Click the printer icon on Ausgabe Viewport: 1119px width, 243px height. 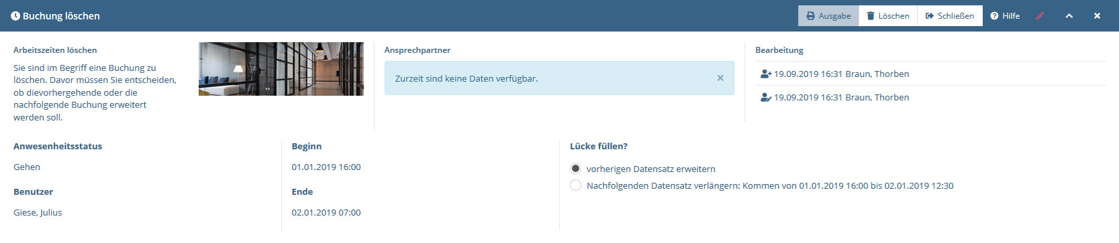point(810,15)
